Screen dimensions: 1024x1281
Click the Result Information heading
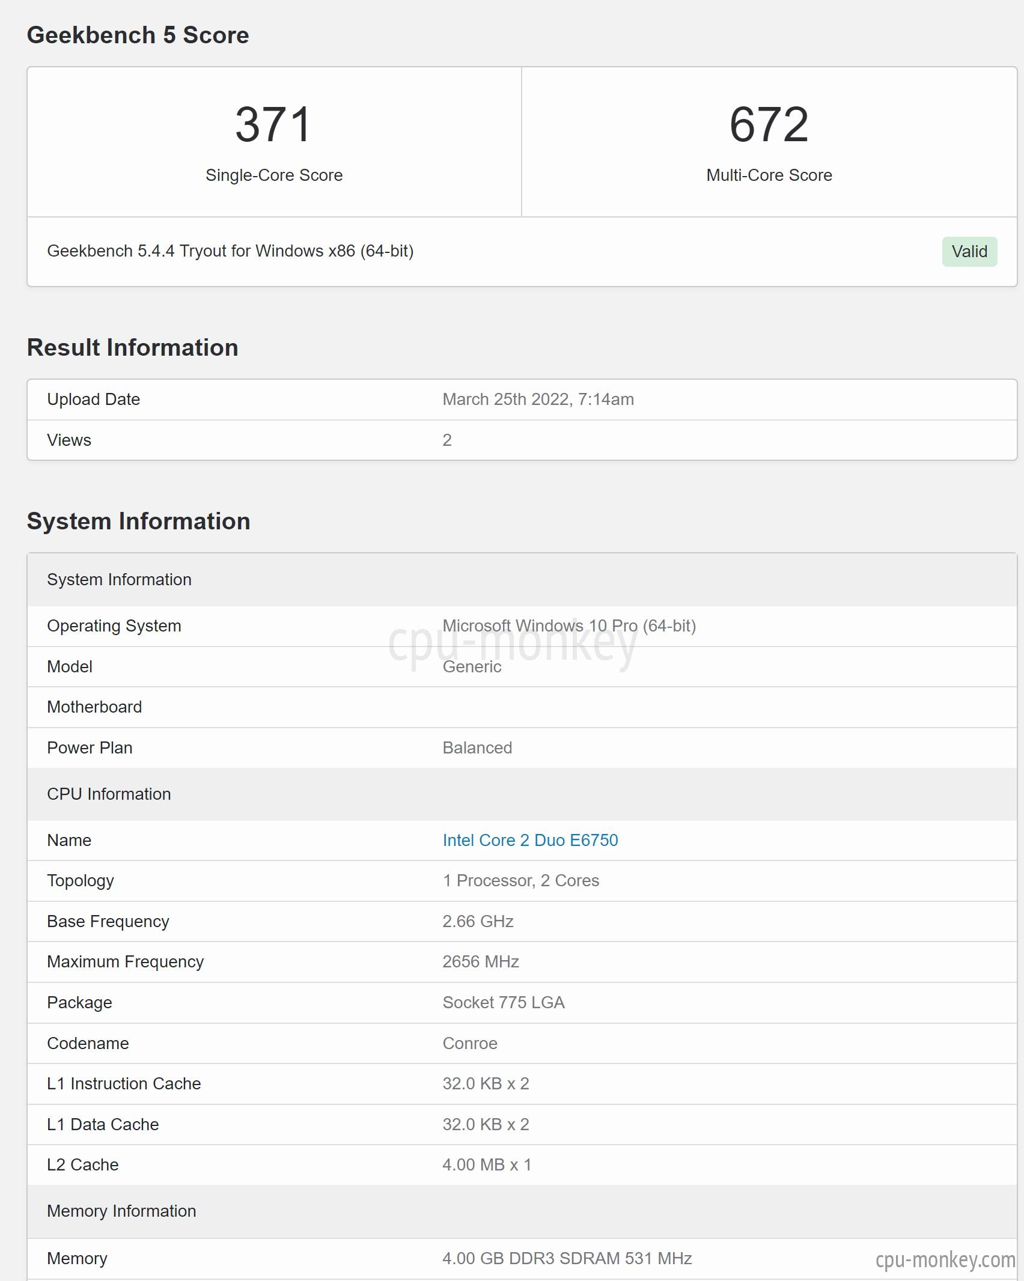point(132,347)
